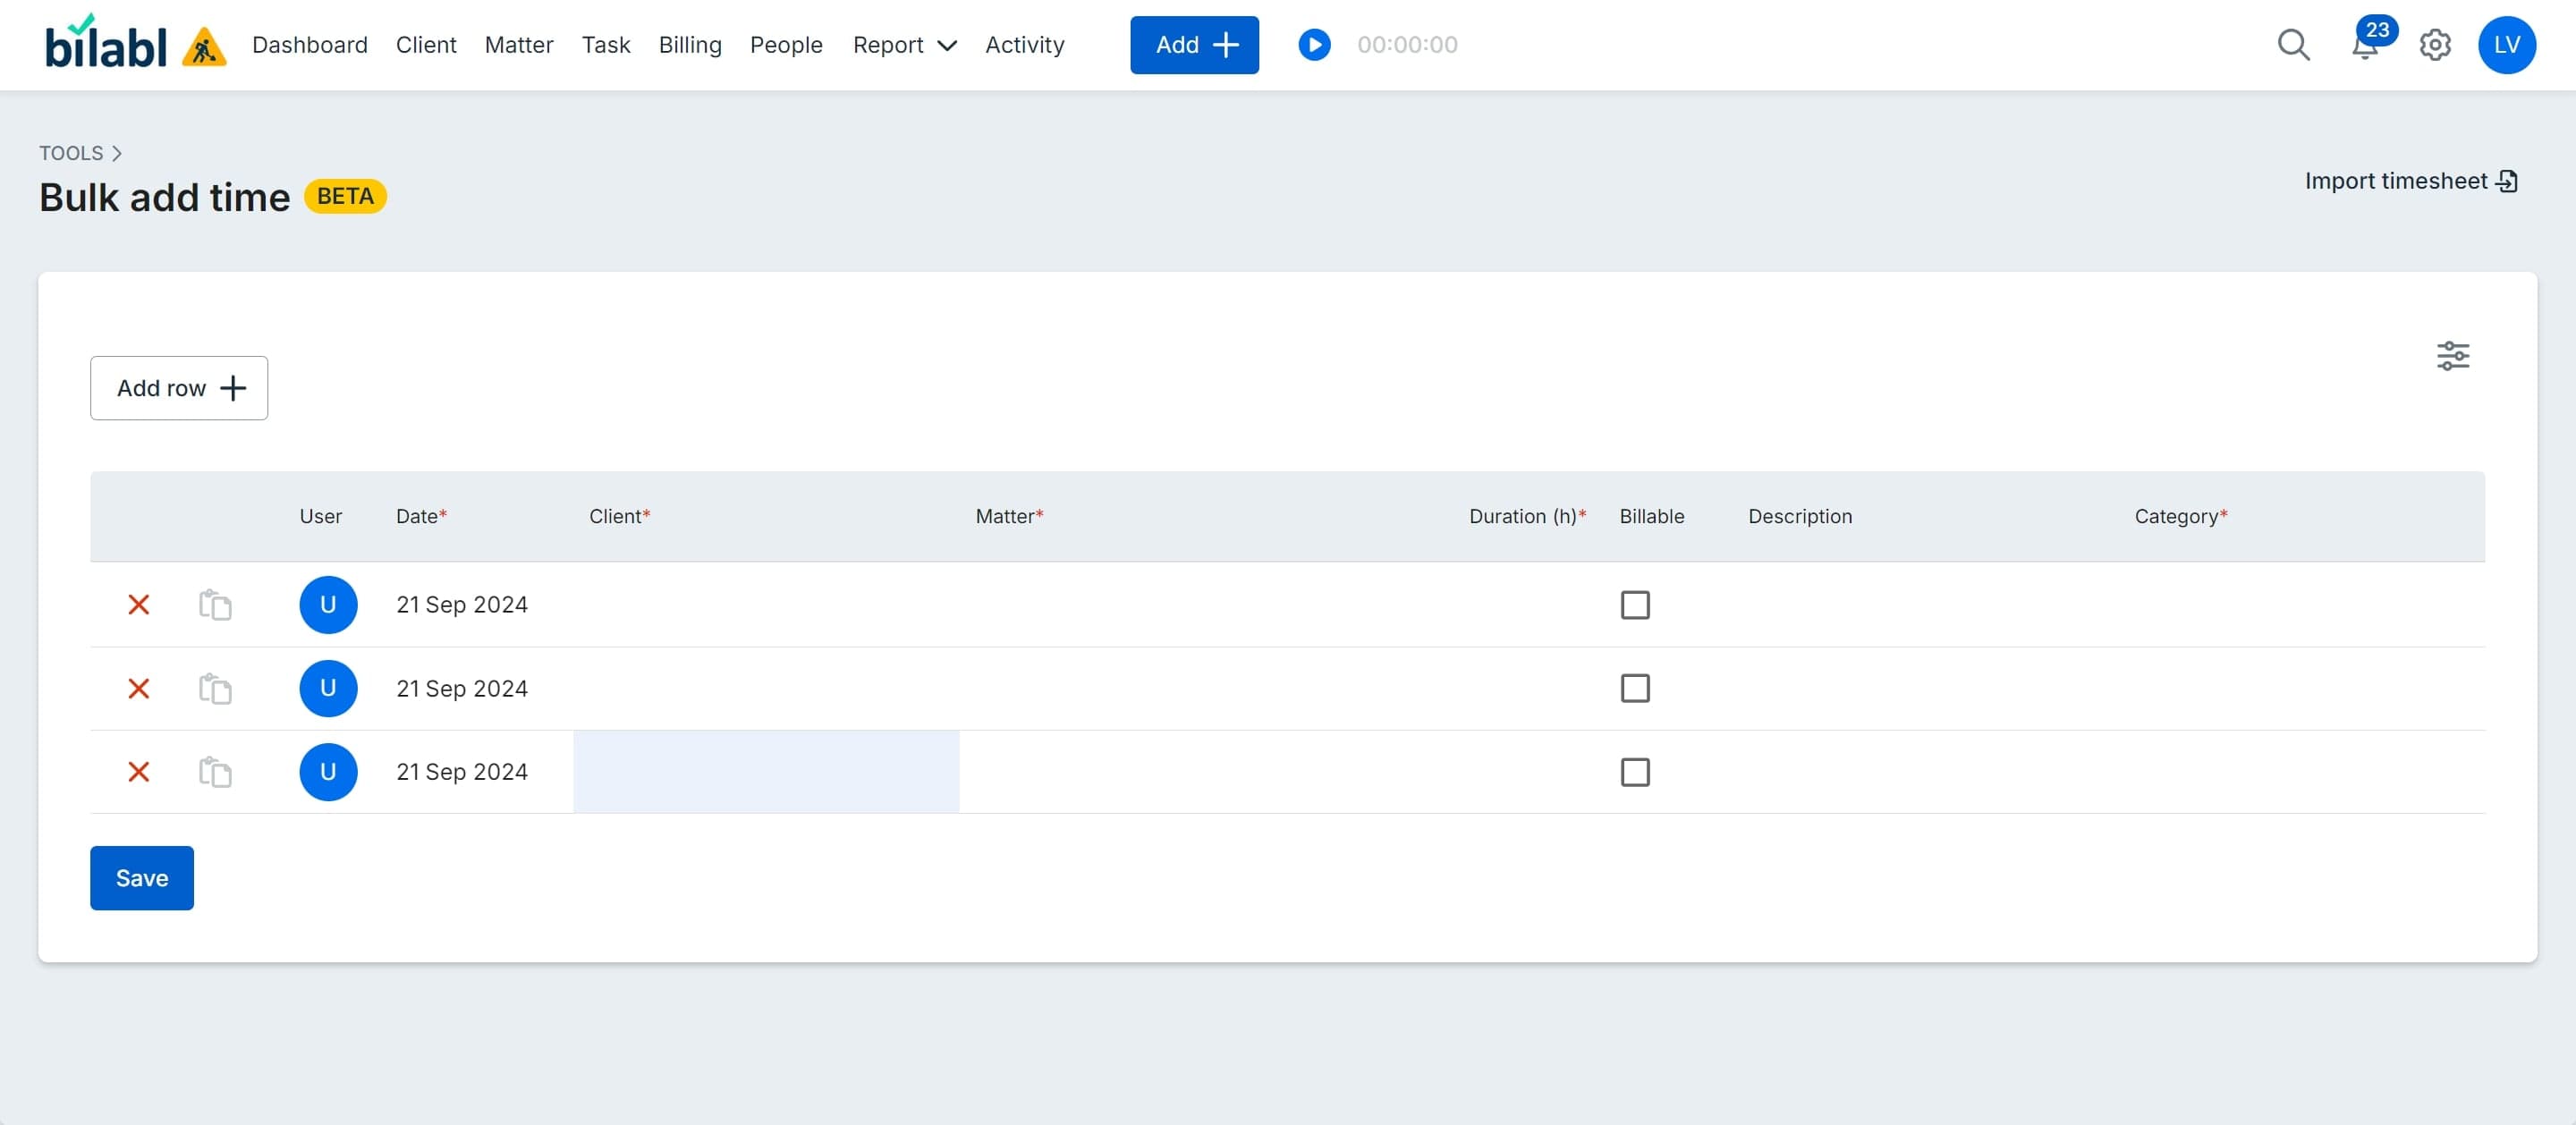Open the settings gear icon
This screenshot has height=1125, width=2576.
point(2434,45)
